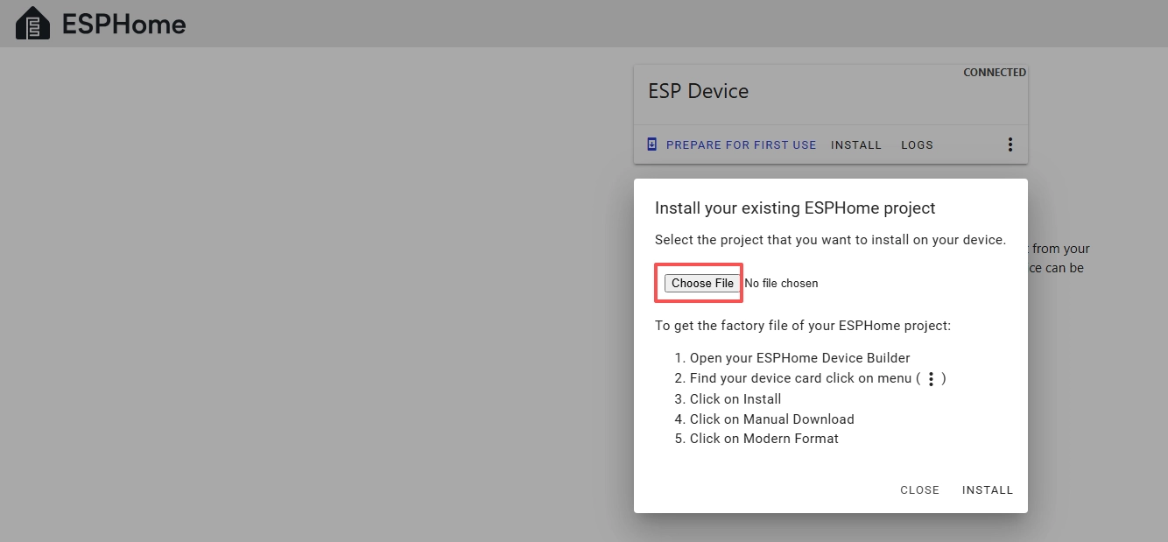Click the 'To get the factory file' text
Screen dimensions: 1168x542
tap(802, 326)
